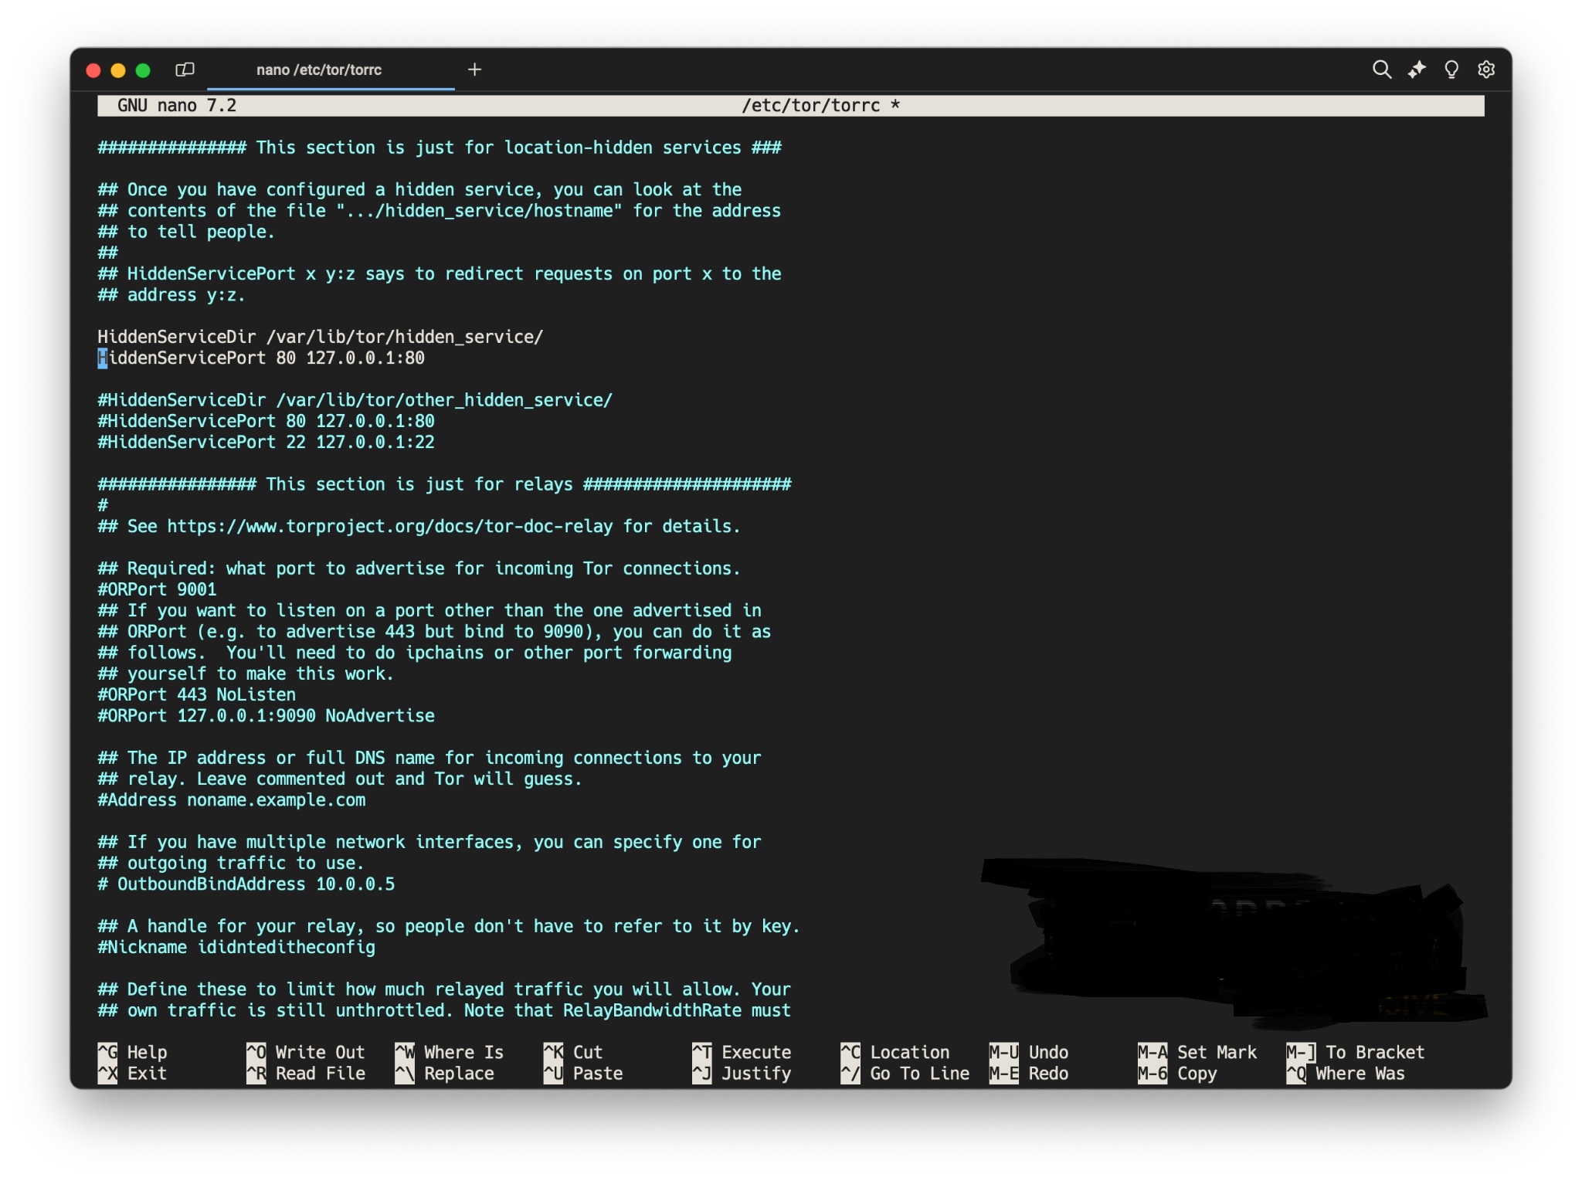Click the '## outgoing traffic to use.' line
This screenshot has height=1181, width=1582.
(x=231, y=863)
